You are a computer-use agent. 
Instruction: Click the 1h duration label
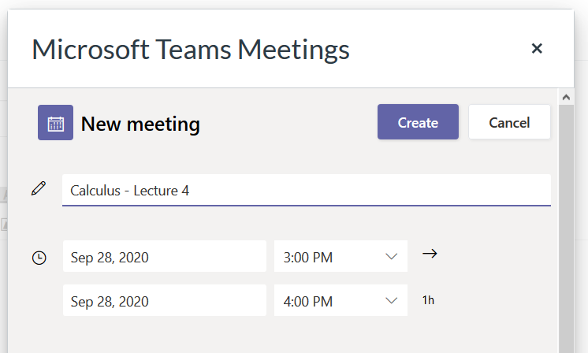click(x=428, y=300)
